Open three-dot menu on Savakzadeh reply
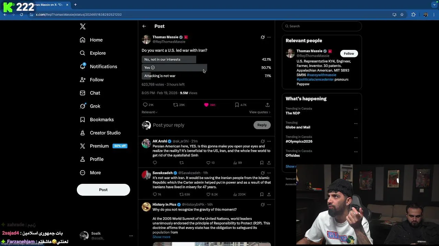Image resolution: width=439 pixels, height=246 pixels. (x=269, y=173)
